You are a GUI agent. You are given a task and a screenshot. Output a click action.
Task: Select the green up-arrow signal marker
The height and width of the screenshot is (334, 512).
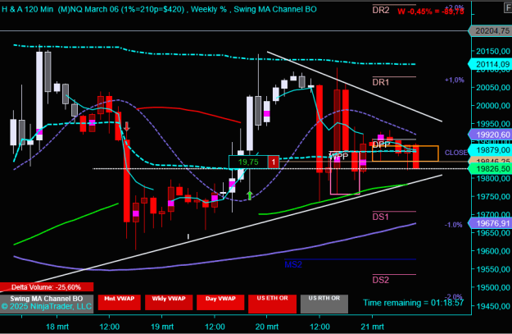click(250, 195)
